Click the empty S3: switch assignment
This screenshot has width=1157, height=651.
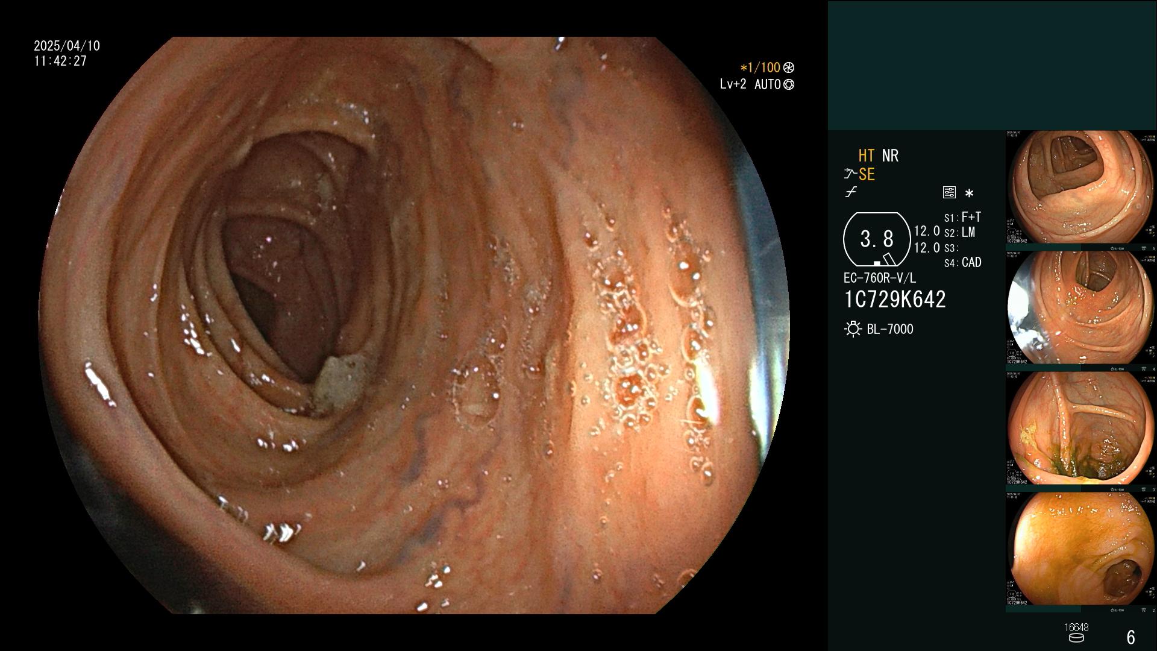tap(951, 248)
